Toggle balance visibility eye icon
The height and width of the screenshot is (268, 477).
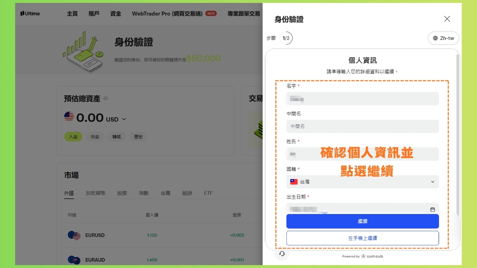106,98
